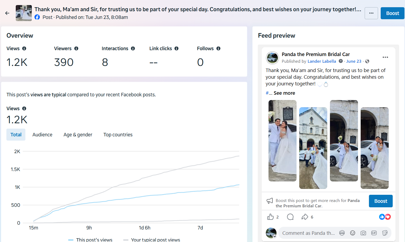Switch to the Top countries tab
405x242 pixels.
tap(118, 135)
